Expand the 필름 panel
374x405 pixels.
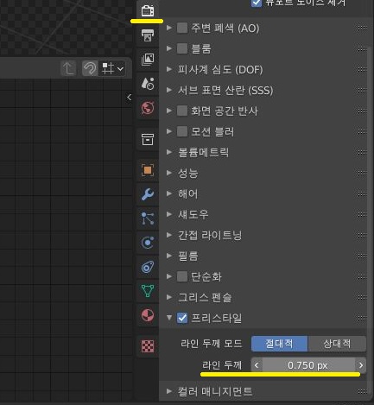[x=169, y=256]
